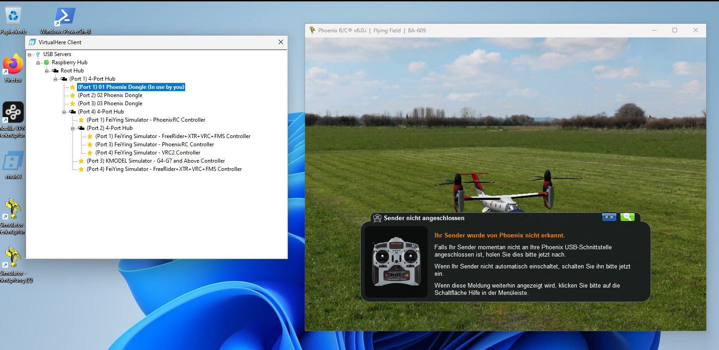This screenshot has height=350, width=719.
Task: Click the star icon of 02 Phoenix Dongle
Action: click(72, 95)
